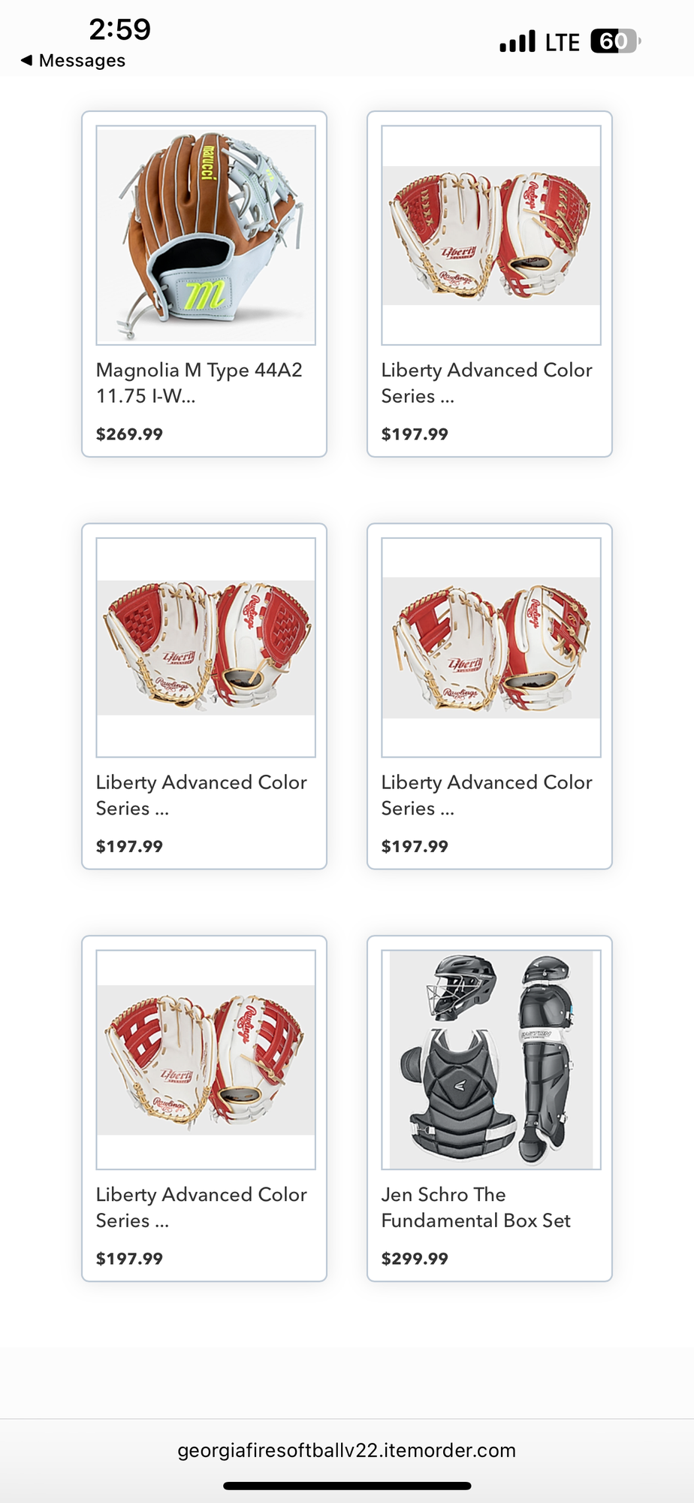Open bottom-left Liberty Advanced H-web glove image
Screen dimensions: 694x1503
[206, 1060]
